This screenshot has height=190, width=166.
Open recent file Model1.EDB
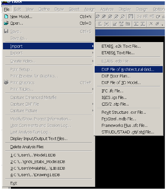48,155
